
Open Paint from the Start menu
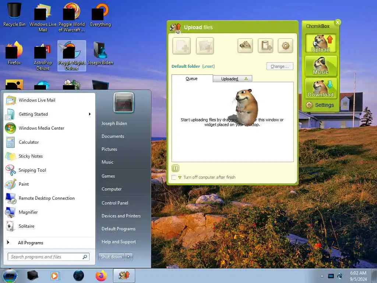(x=50, y=184)
